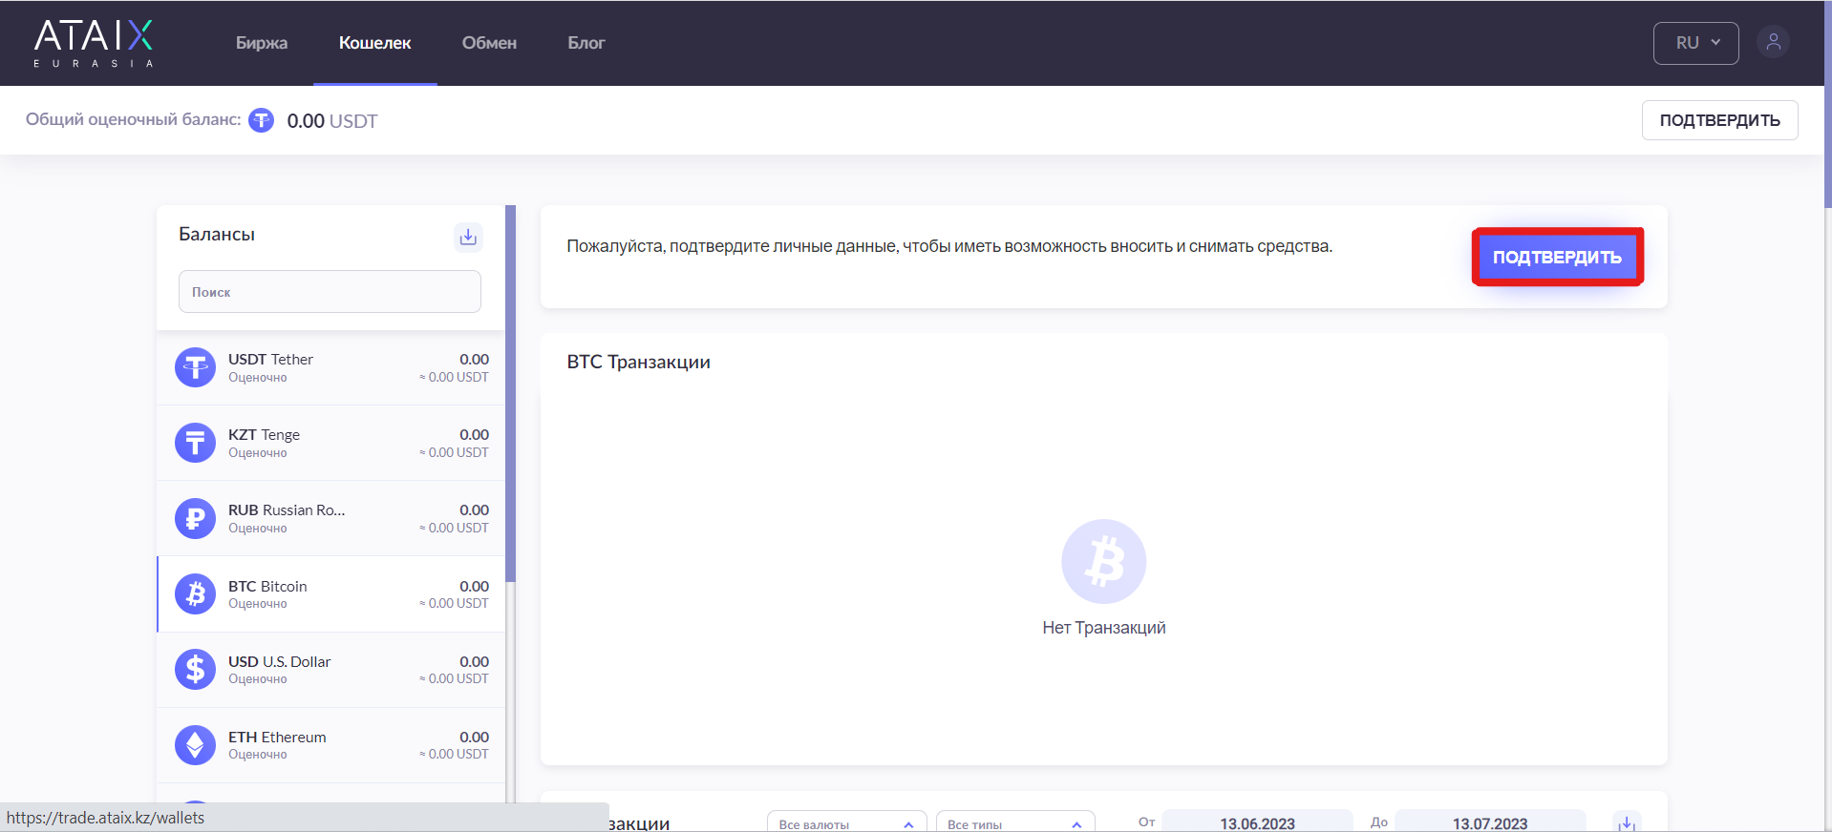
Task: Download balances using the export icon
Action: point(468,237)
